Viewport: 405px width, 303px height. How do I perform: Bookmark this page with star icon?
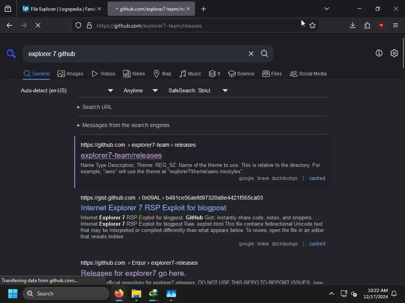click(312, 26)
